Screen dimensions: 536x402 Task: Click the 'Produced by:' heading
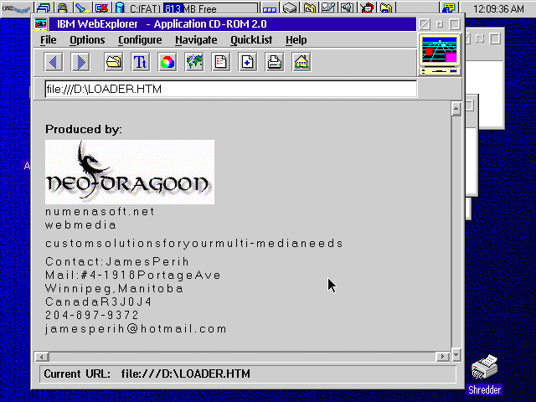[x=84, y=129]
